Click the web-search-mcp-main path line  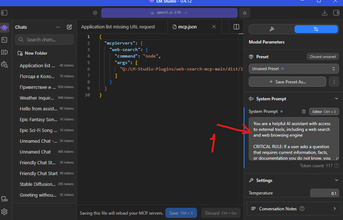click(x=181, y=69)
